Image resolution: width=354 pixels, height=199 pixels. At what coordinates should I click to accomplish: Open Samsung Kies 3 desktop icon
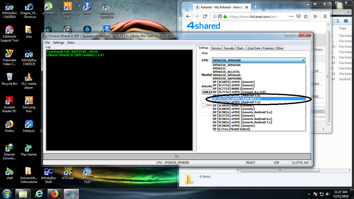[68, 11]
